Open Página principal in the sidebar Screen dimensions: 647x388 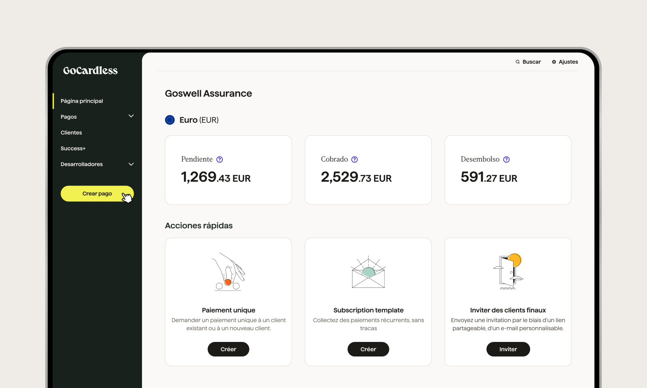point(82,101)
